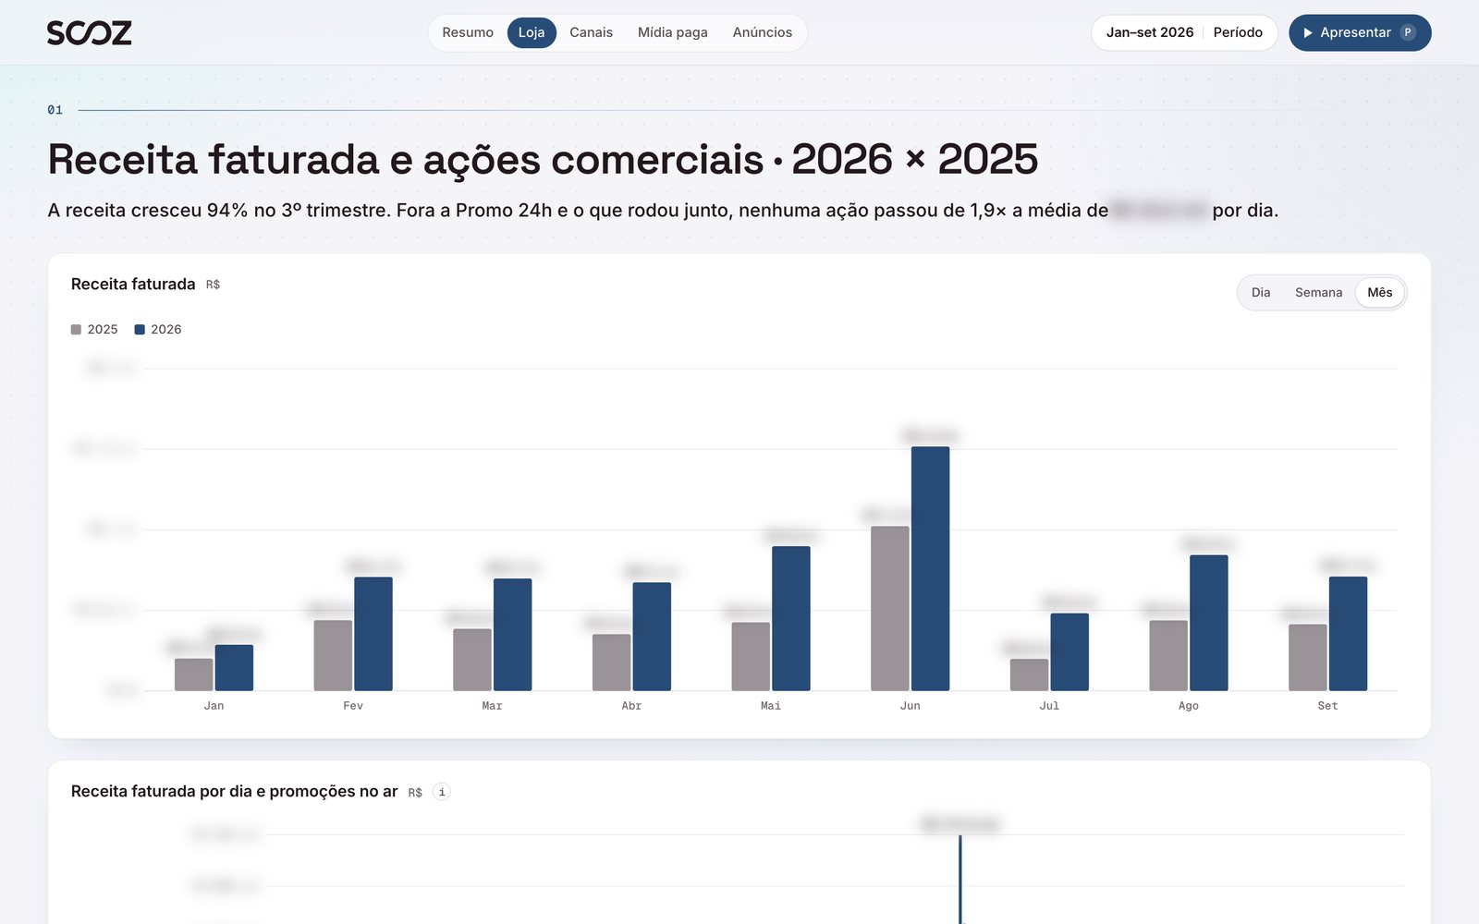
Task: Click the 2025 bar for Jul
Action: (1030, 675)
